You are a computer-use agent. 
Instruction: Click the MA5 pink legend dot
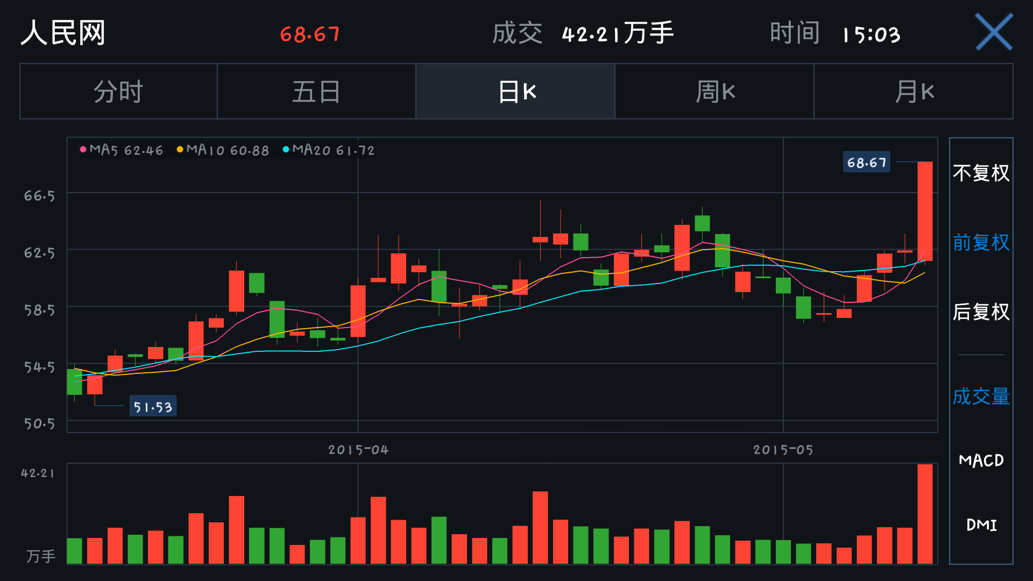pyautogui.click(x=83, y=150)
